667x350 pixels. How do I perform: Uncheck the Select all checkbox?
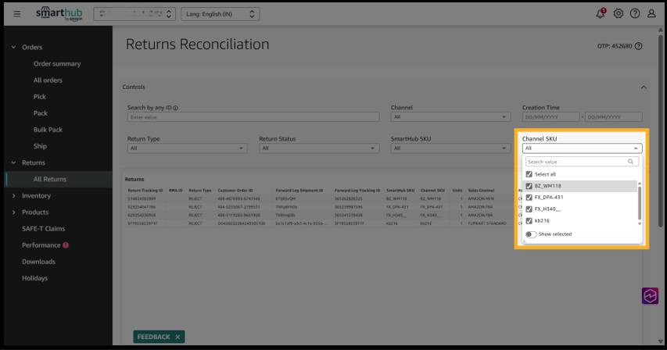[529, 174]
